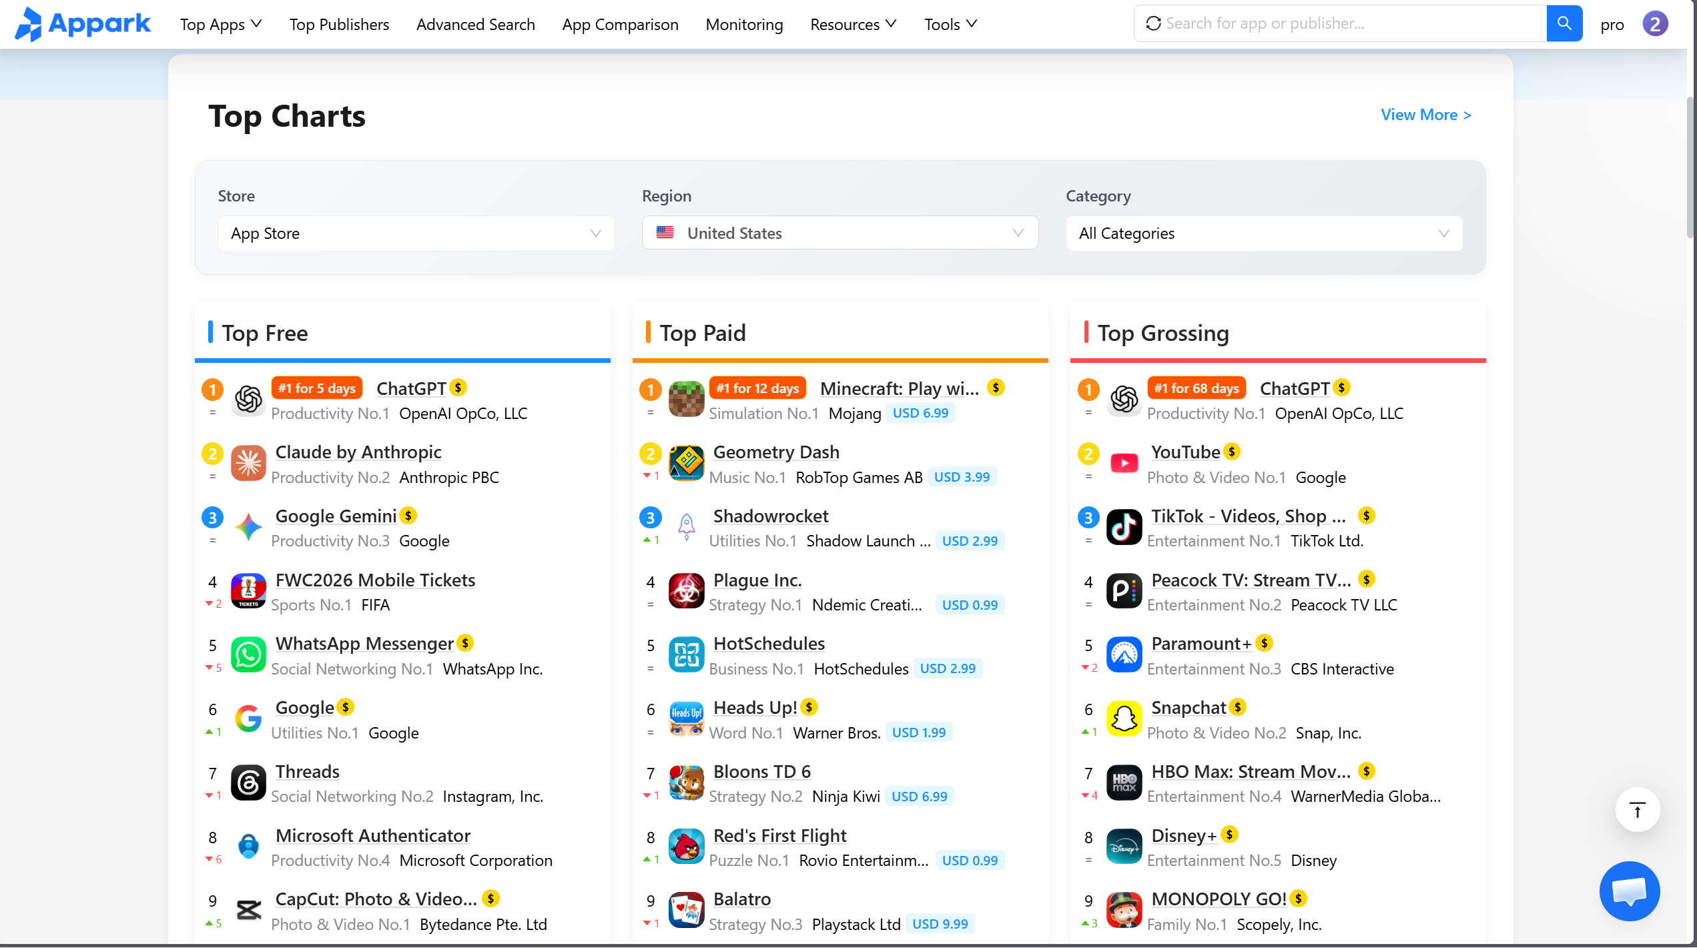Open App Comparison page

620,25
